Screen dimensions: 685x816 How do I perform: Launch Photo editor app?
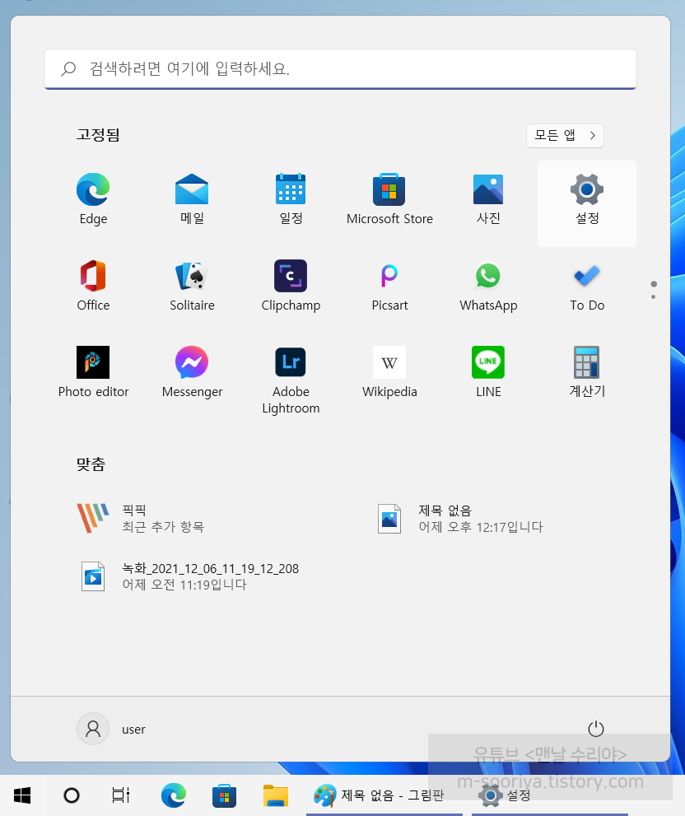pos(93,372)
